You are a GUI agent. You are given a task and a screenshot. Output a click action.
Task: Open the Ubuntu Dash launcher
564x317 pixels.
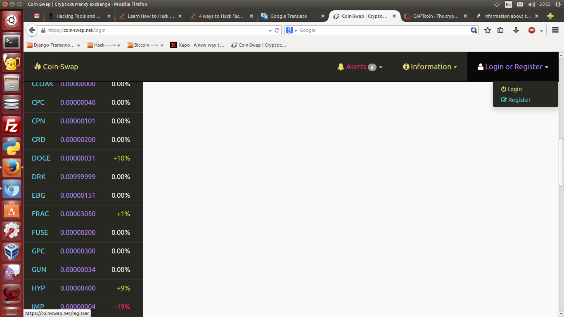(12, 20)
